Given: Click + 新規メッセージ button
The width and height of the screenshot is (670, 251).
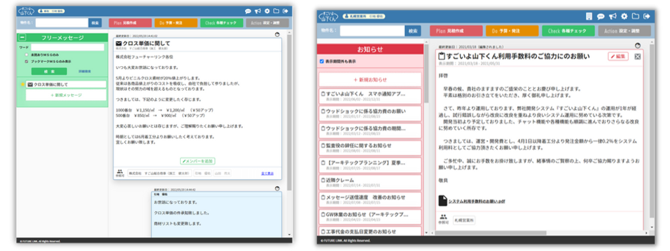Looking at the screenshot, I should [66, 95].
